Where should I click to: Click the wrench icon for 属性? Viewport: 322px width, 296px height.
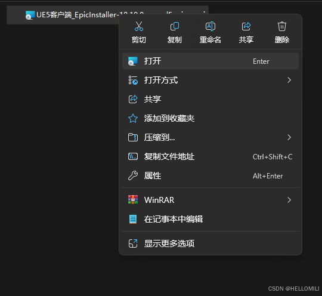point(133,175)
